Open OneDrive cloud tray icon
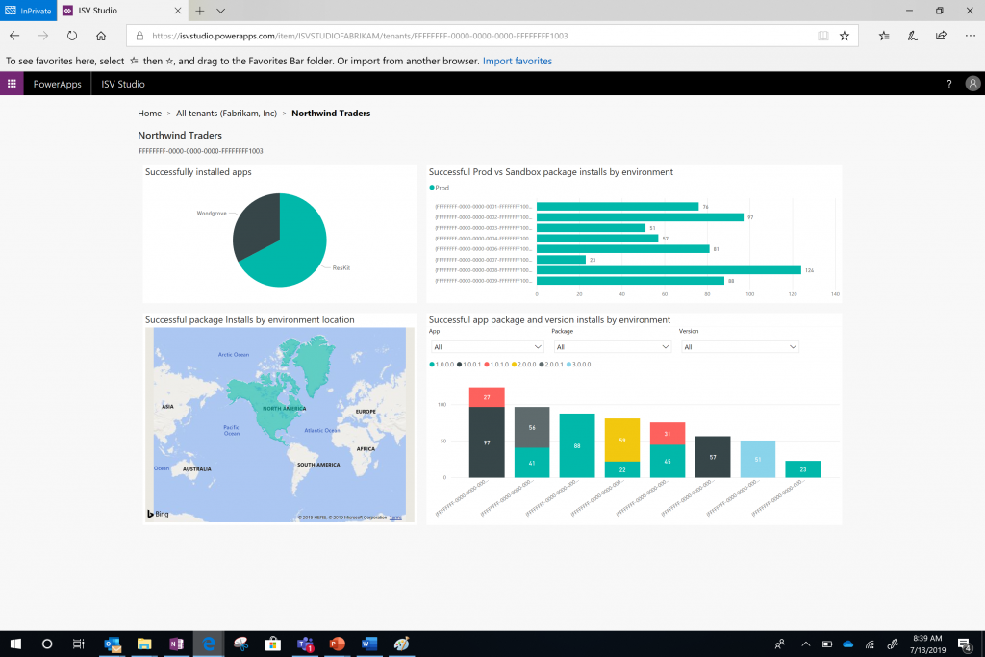The height and width of the screenshot is (657, 985). tap(848, 644)
